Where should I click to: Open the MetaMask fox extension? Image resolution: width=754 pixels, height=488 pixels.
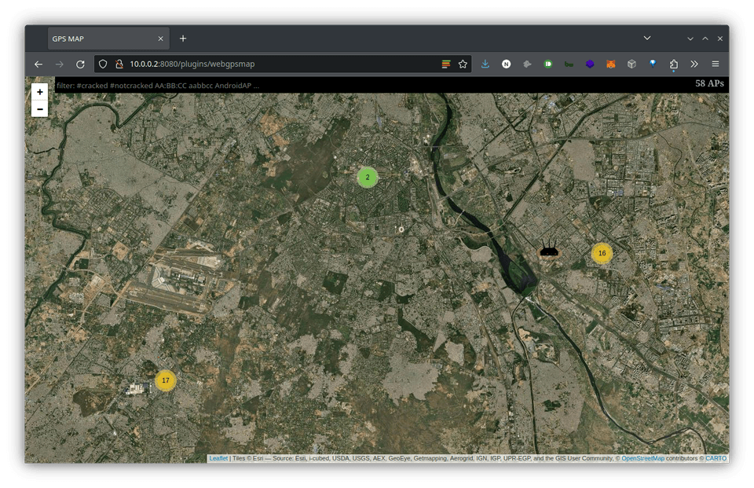[x=611, y=64]
